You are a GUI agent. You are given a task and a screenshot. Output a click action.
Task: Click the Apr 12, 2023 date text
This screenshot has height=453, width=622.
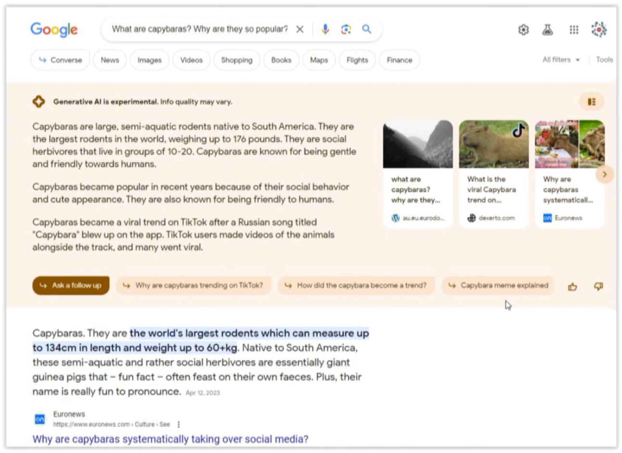pos(203,392)
